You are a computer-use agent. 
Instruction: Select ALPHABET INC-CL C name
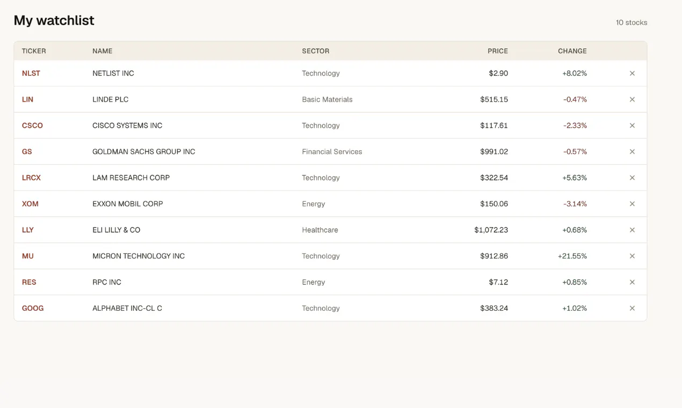pyautogui.click(x=127, y=308)
